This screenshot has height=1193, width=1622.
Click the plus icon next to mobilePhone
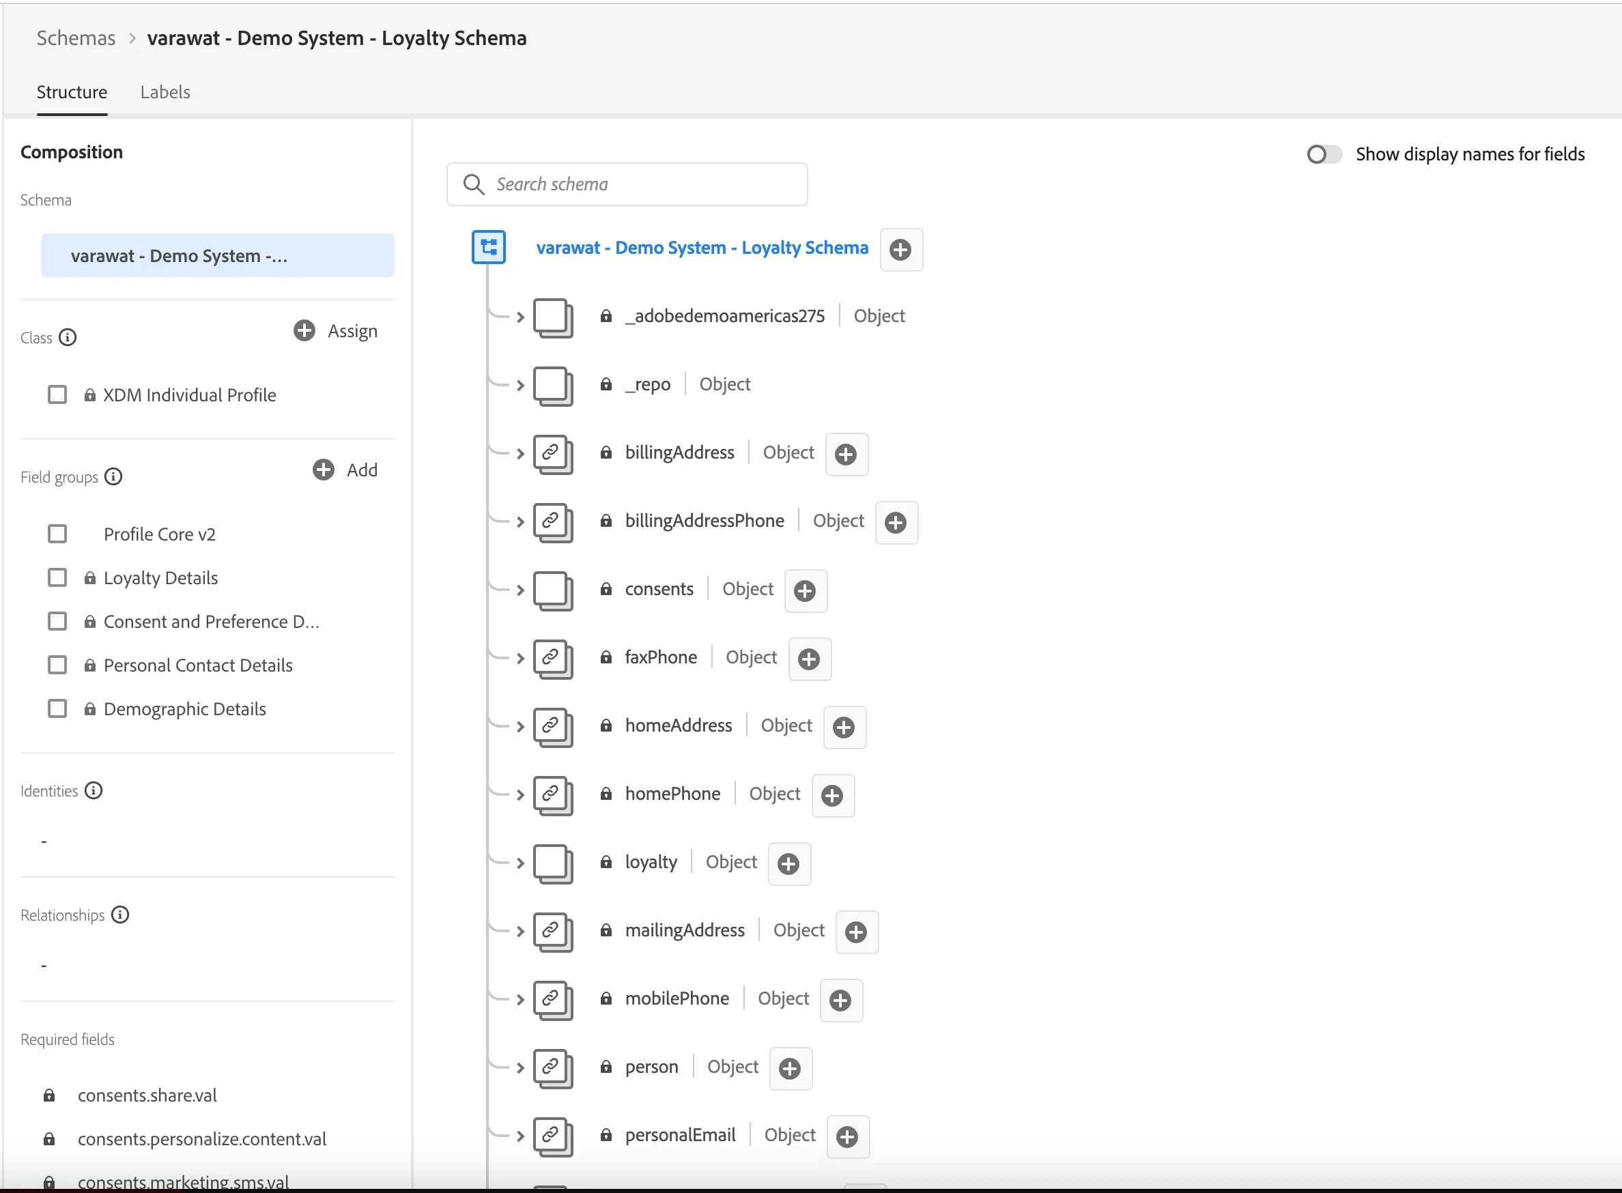click(x=840, y=1000)
